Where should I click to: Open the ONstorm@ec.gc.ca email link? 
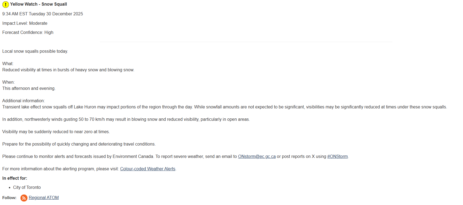click(257, 157)
